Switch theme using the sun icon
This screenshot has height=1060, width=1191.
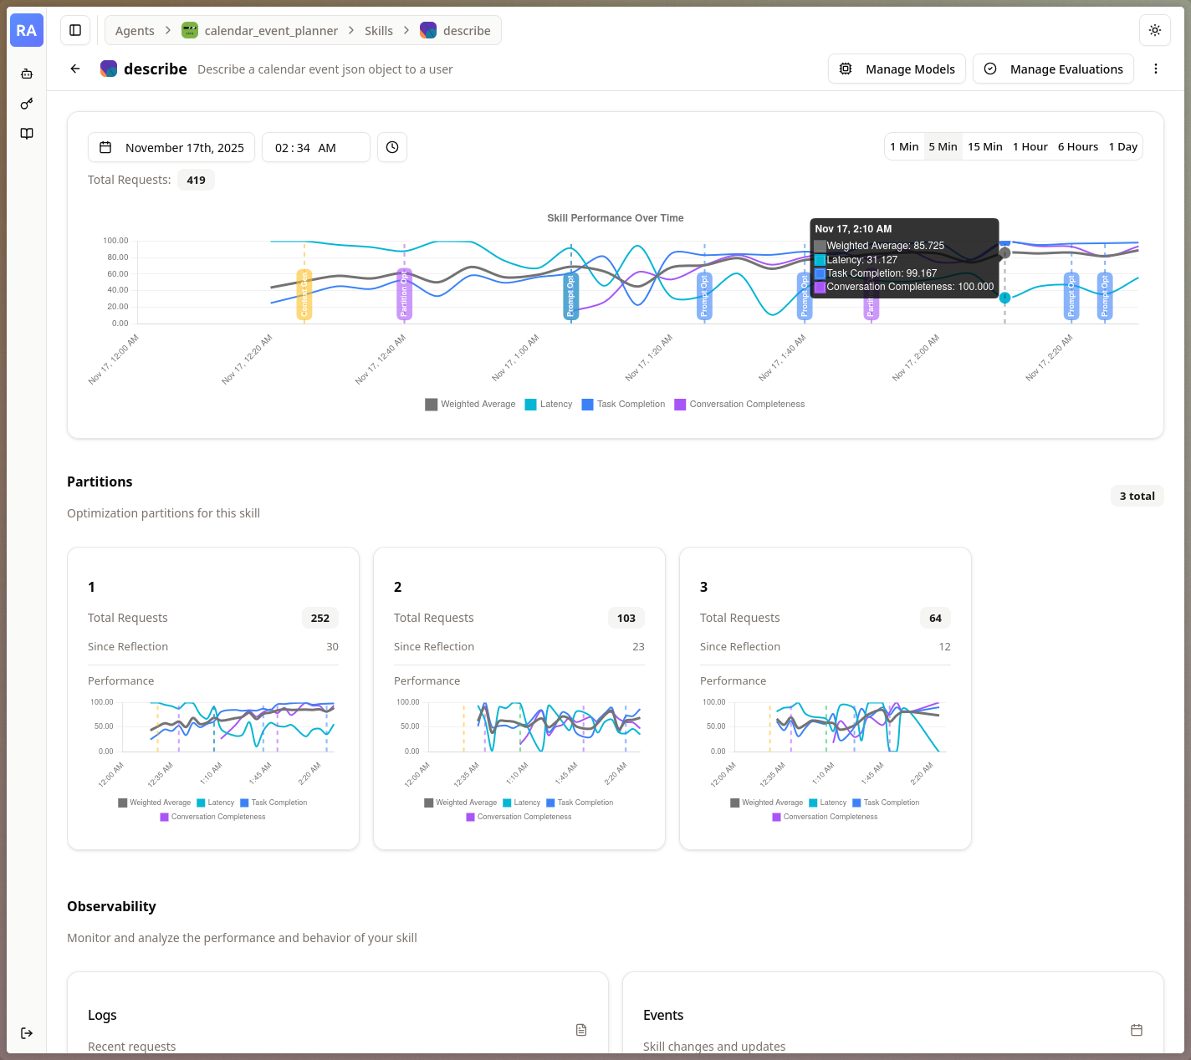pyautogui.click(x=1154, y=30)
